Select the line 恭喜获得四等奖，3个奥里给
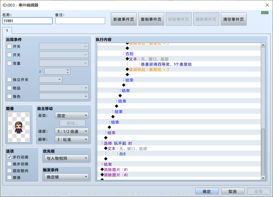 179,64
